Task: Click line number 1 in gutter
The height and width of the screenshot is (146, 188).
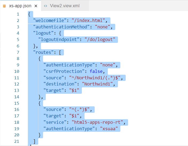Action: coord(18,14)
